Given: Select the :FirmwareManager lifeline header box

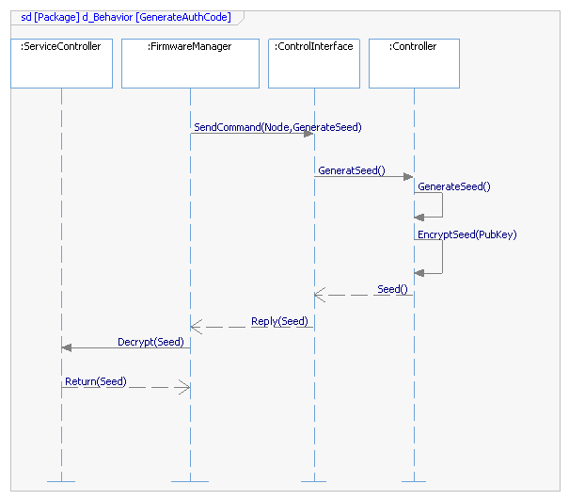Looking at the screenshot, I should tap(190, 63).
